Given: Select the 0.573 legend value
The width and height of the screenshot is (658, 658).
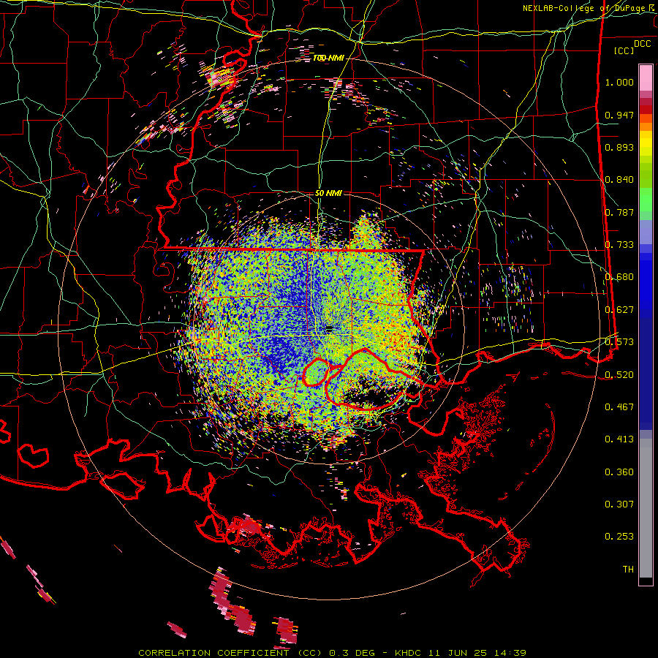Looking at the screenshot, I should click(619, 342).
